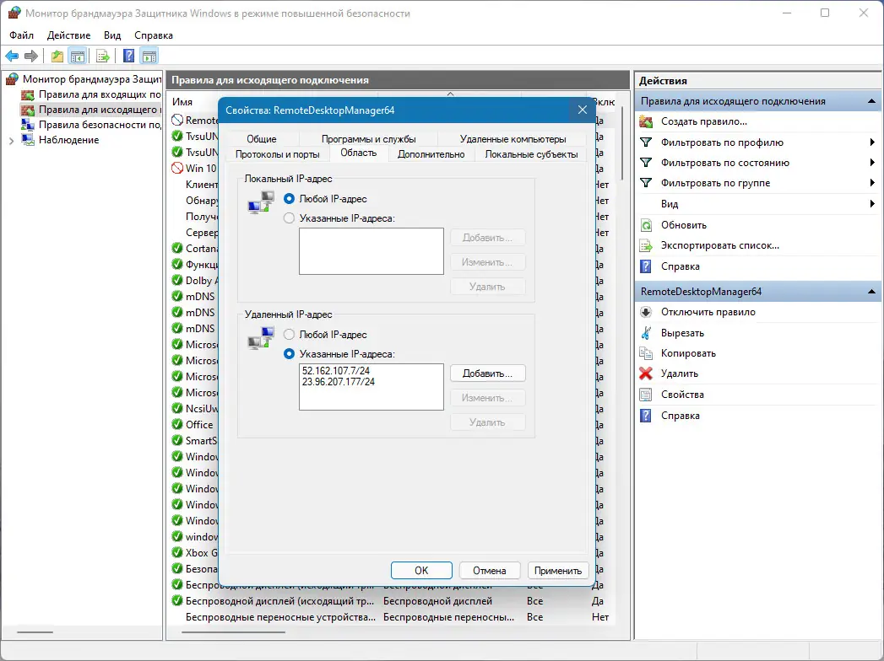Select the 23.96.207.177/24 address entry
The height and width of the screenshot is (661, 884).
339,382
